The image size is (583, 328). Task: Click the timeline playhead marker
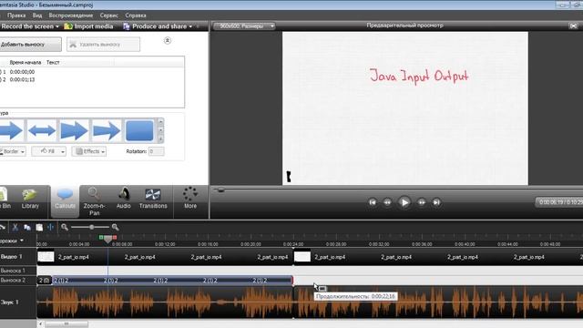point(107,240)
